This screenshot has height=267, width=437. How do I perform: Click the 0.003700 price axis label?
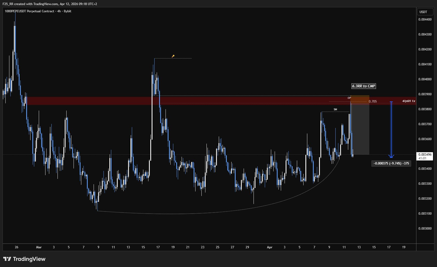pos(425,124)
